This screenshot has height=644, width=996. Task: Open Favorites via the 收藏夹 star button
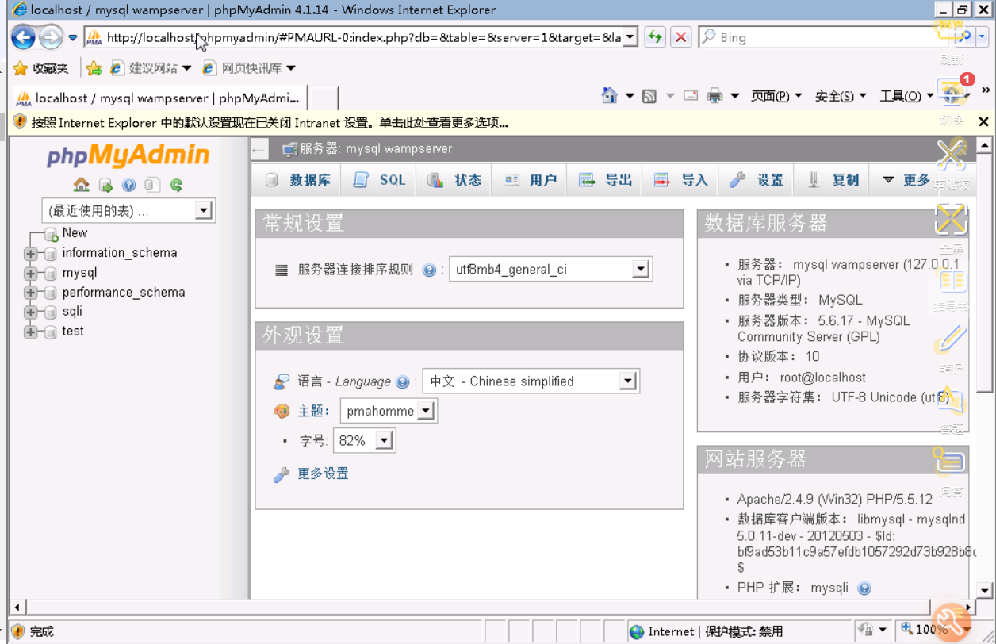(41, 68)
